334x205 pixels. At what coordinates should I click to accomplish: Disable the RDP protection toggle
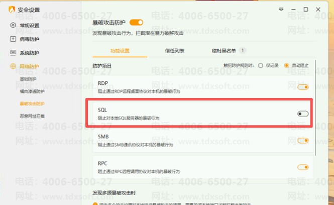click(x=303, y=87)
